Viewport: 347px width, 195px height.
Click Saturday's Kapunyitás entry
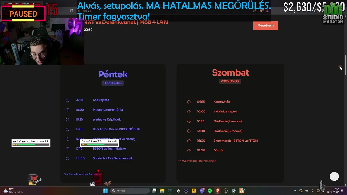[221, 102]
